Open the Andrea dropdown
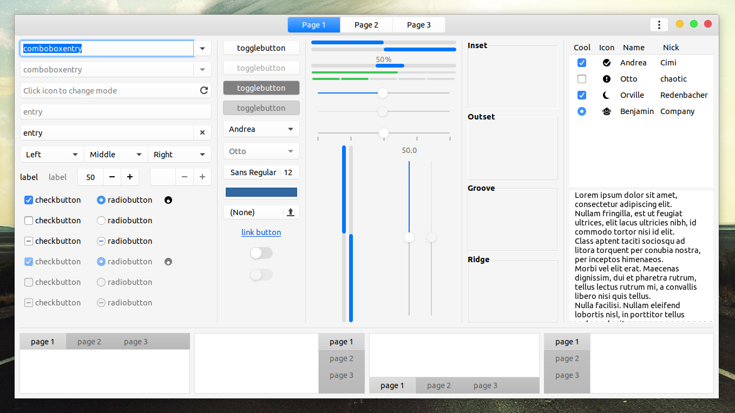Image resolution: width=735 pixels, height=413 pixels. click(261, 129)
